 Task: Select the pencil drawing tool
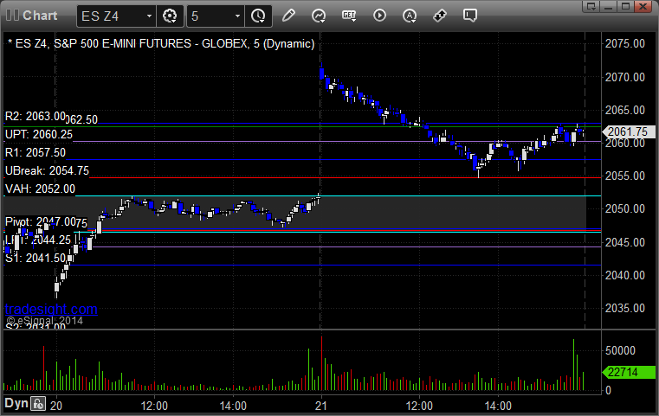coord(289,16)
